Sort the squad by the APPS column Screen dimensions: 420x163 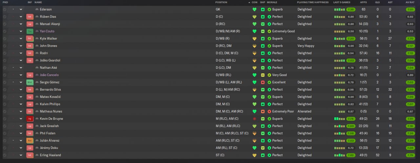[363, 2]
